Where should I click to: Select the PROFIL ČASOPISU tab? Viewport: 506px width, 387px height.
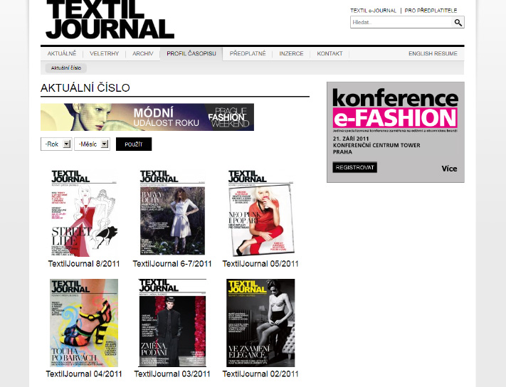tap(191, 53)
